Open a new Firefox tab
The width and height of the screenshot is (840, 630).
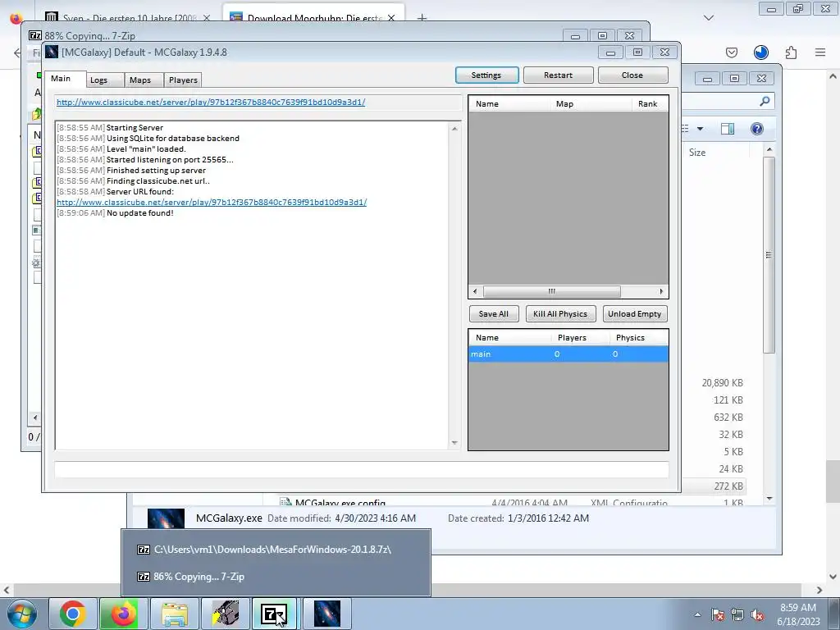(422, 18)
